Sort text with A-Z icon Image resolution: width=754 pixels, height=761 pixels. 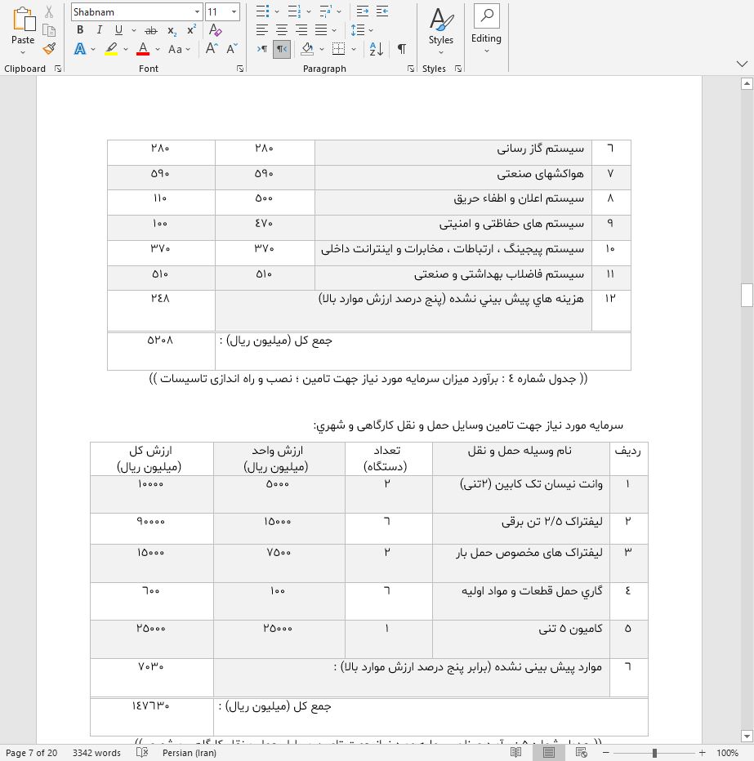tap(377, 48)
